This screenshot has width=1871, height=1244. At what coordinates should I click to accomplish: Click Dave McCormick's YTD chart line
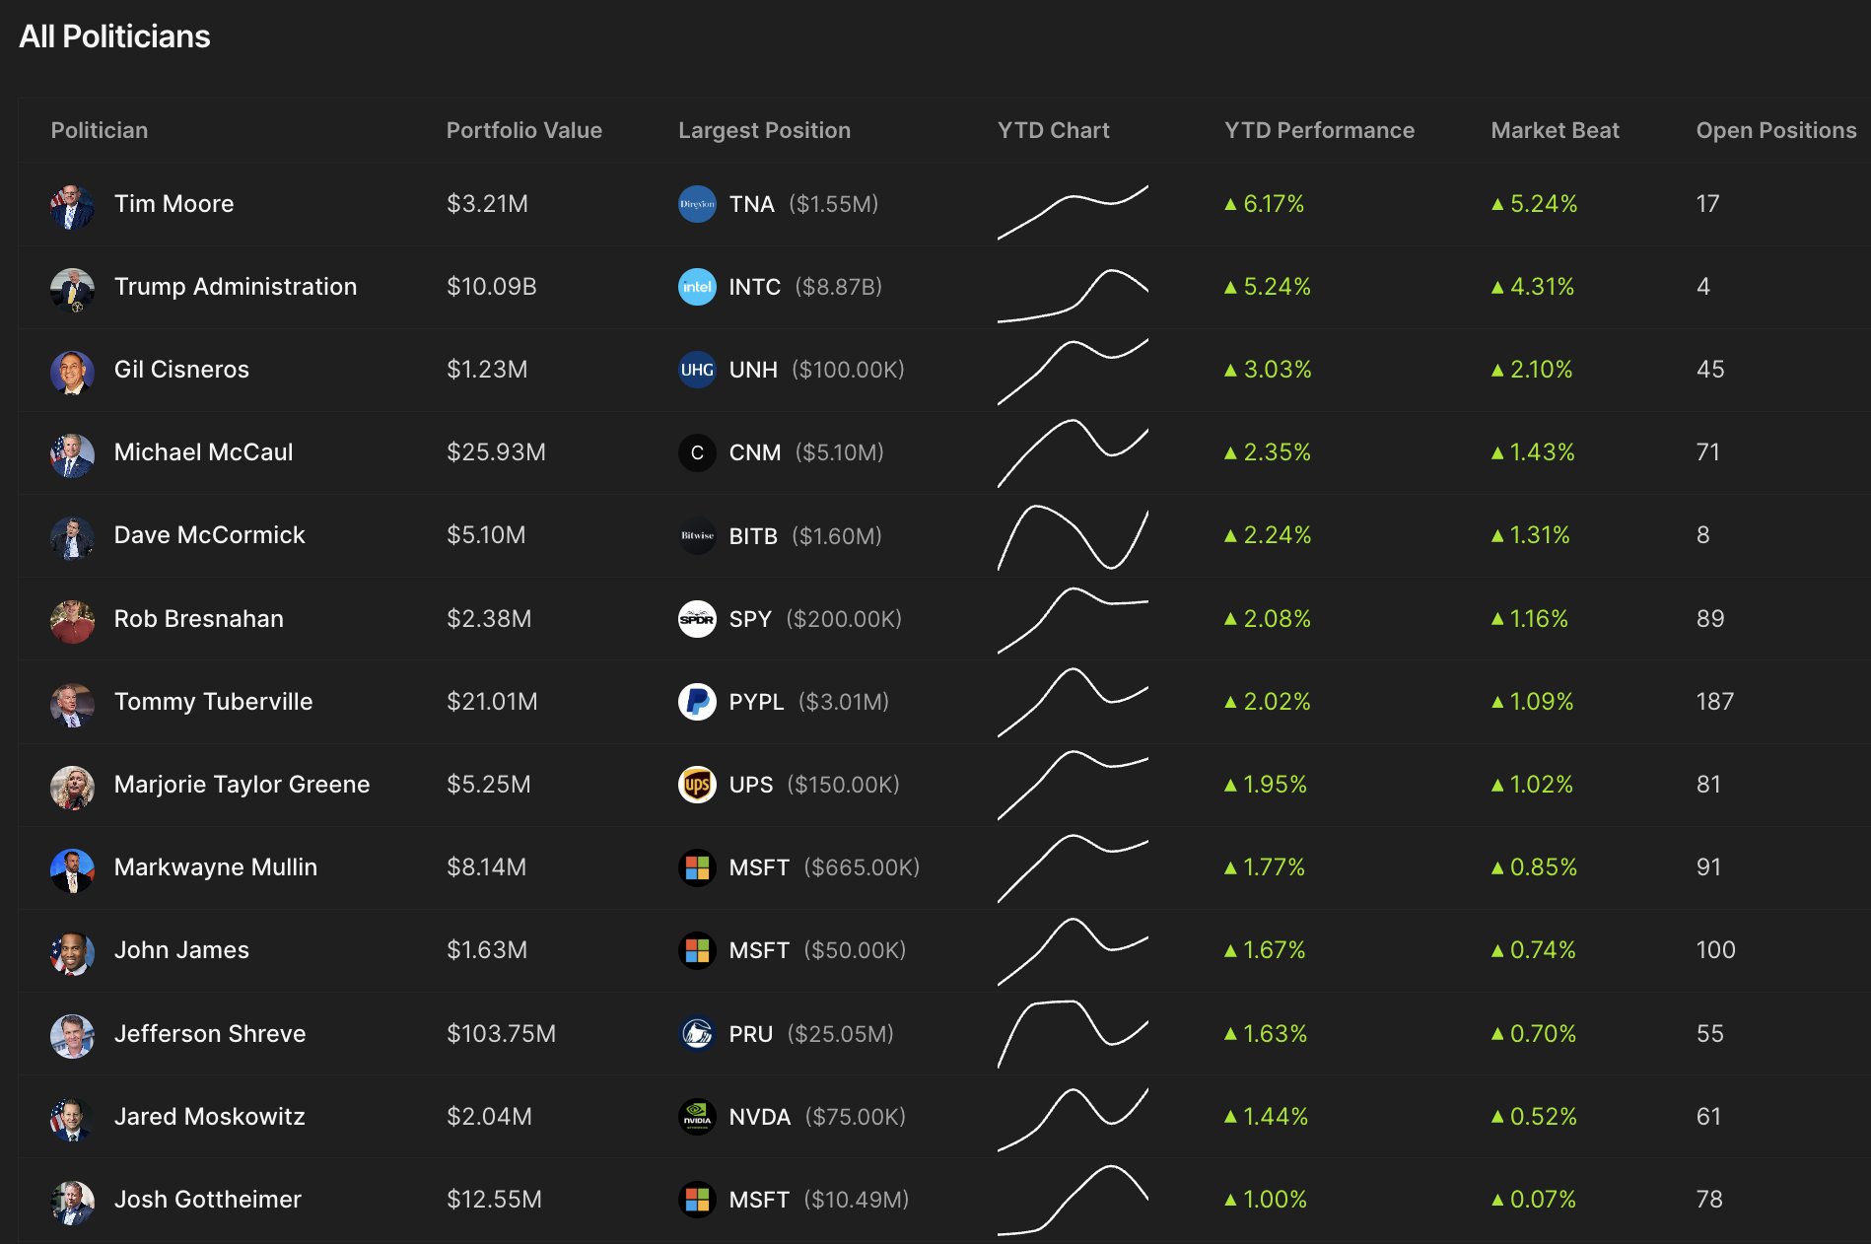[1073, 538]
